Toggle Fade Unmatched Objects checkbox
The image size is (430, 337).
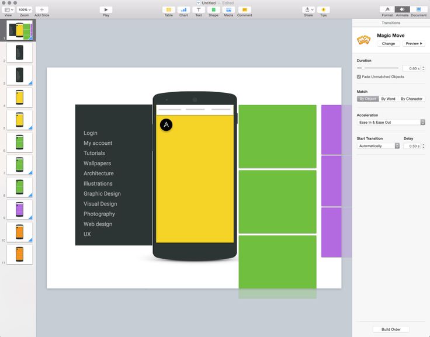tap(359, 77)
